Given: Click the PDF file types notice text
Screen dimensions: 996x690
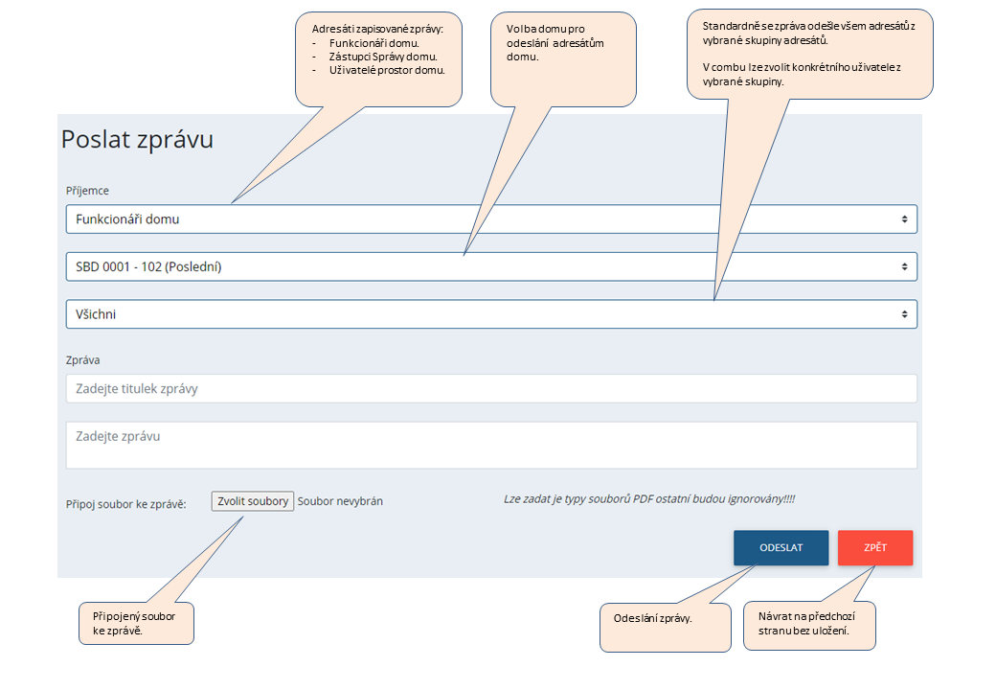Looking at the screenshot, I should click(x=649, y=499).
